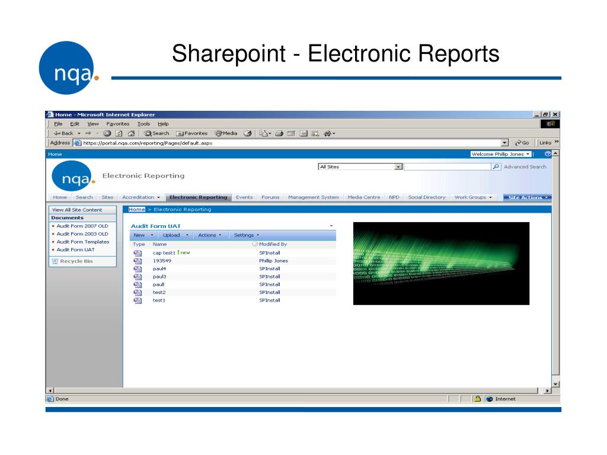The image size is (607, 455).
Task: Open the Welcome Phillip Jones user menu
Action: point(500,154)
